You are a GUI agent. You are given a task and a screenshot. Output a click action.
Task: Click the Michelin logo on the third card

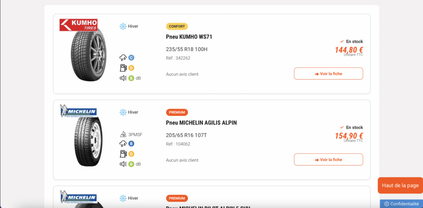(78, 197)
